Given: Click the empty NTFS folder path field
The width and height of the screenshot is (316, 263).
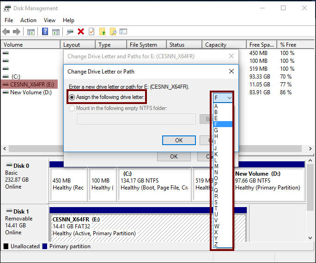Looking at the screenshot, I should [136, 119].
